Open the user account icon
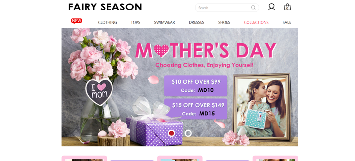 [x=271, y=7]
